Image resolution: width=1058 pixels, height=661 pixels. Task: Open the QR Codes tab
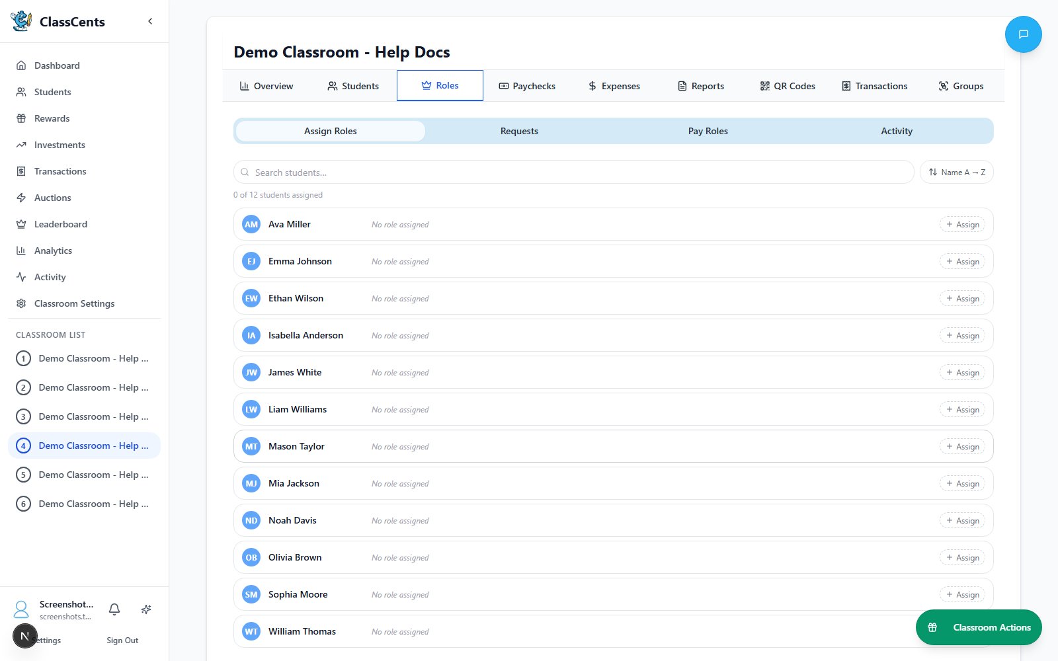tap(788, 86)
